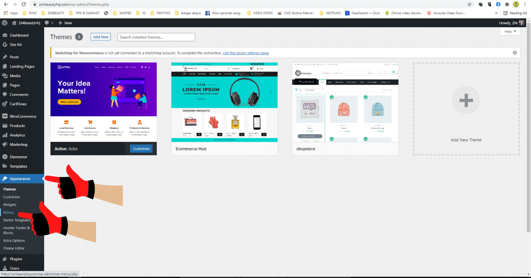Click Customize on the active Astra theme
The image size is (531, 278).
click(141, 149)
